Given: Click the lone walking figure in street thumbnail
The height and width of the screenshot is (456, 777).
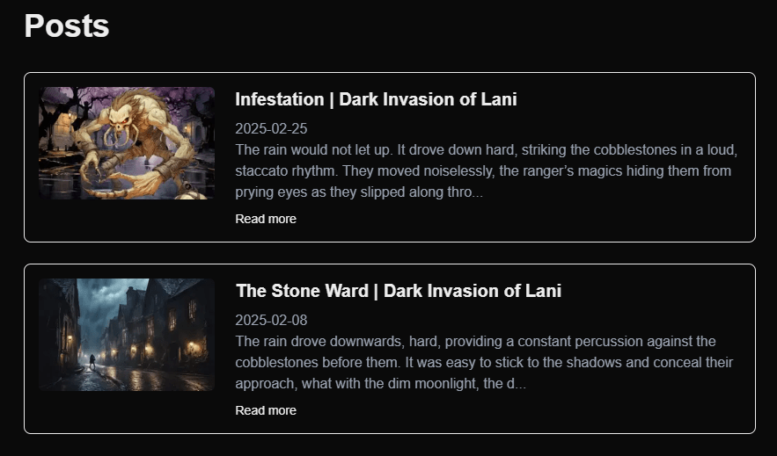Looking at the screenshot, I should tap(92, 361).
